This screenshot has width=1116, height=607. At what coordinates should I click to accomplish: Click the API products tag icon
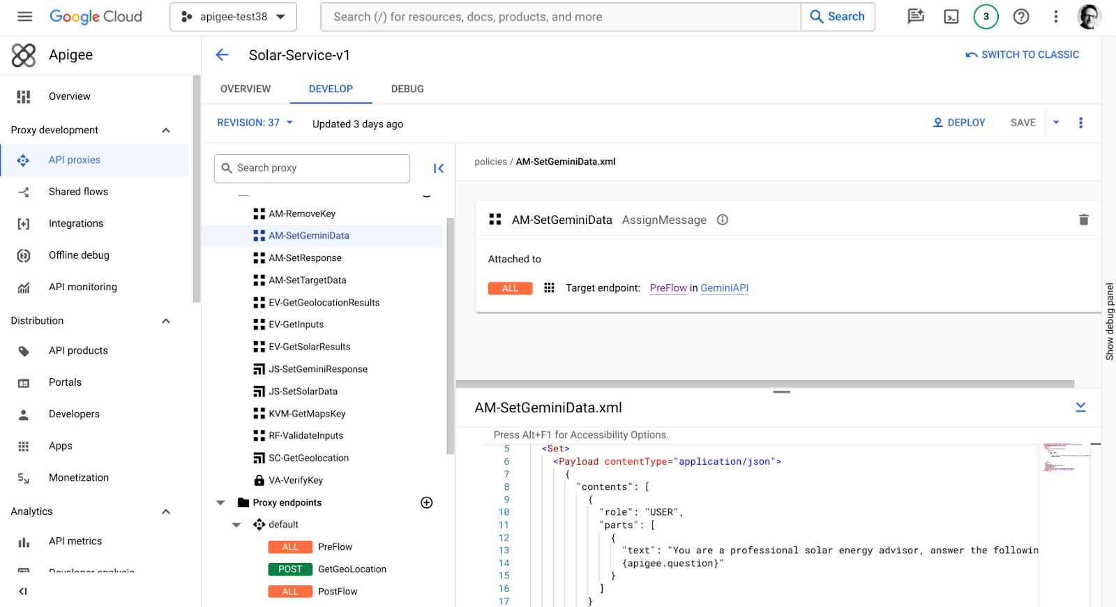click(24, 351)
